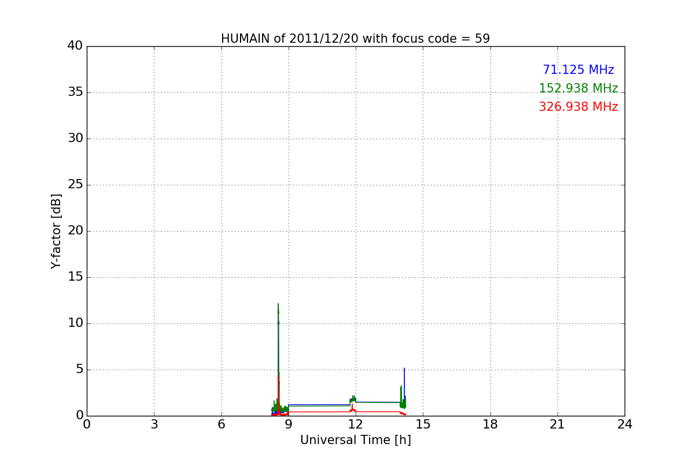Click y-axis tick label 5

(79, 370)
